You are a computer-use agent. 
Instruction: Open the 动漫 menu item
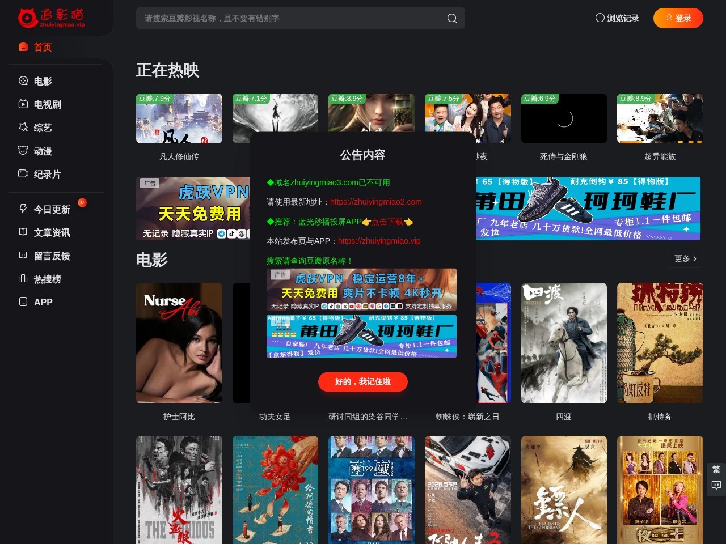click(43, 151)
